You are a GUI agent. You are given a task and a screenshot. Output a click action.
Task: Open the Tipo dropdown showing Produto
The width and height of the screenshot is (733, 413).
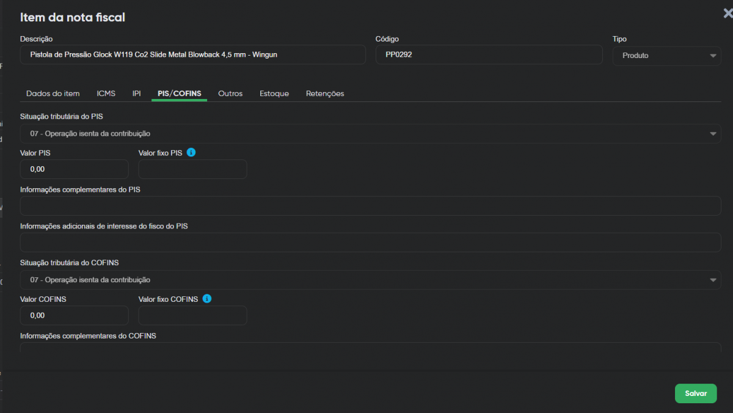point(666,56)
